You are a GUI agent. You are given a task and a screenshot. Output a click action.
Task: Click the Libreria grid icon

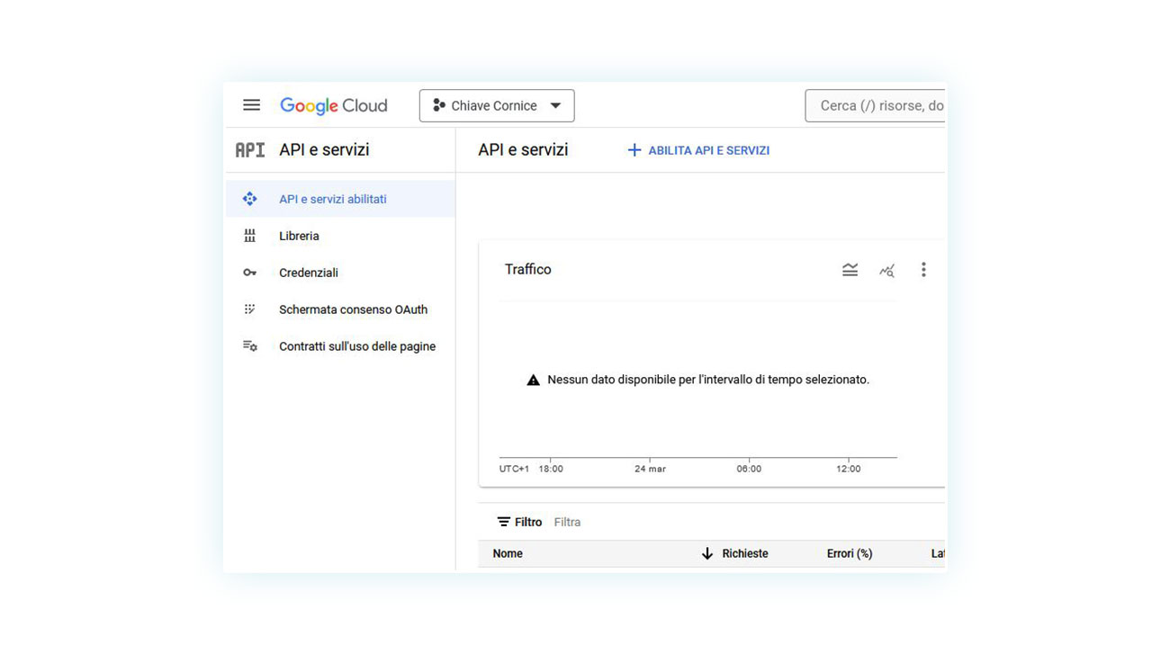coord(249,236)
